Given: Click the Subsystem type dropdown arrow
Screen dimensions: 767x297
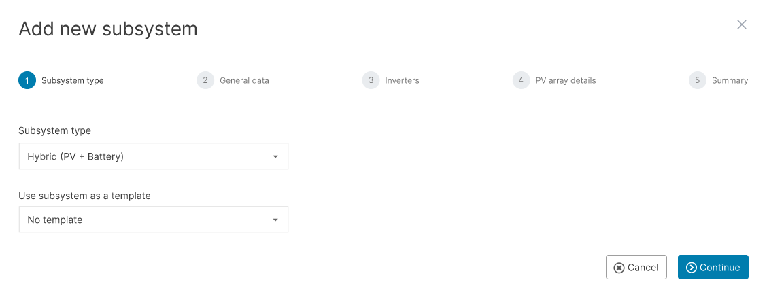Looking at the screenshot, I should (275, 157).
